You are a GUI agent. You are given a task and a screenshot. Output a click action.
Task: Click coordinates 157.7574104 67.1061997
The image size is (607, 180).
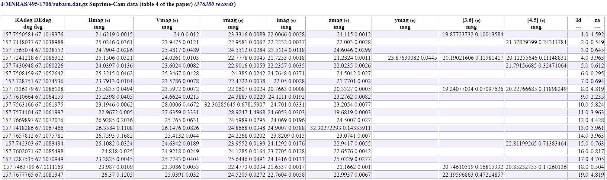33,112
